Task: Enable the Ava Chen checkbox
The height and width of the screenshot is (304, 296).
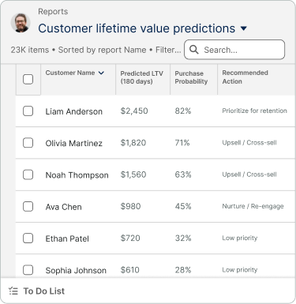Action: click(28, 207)
